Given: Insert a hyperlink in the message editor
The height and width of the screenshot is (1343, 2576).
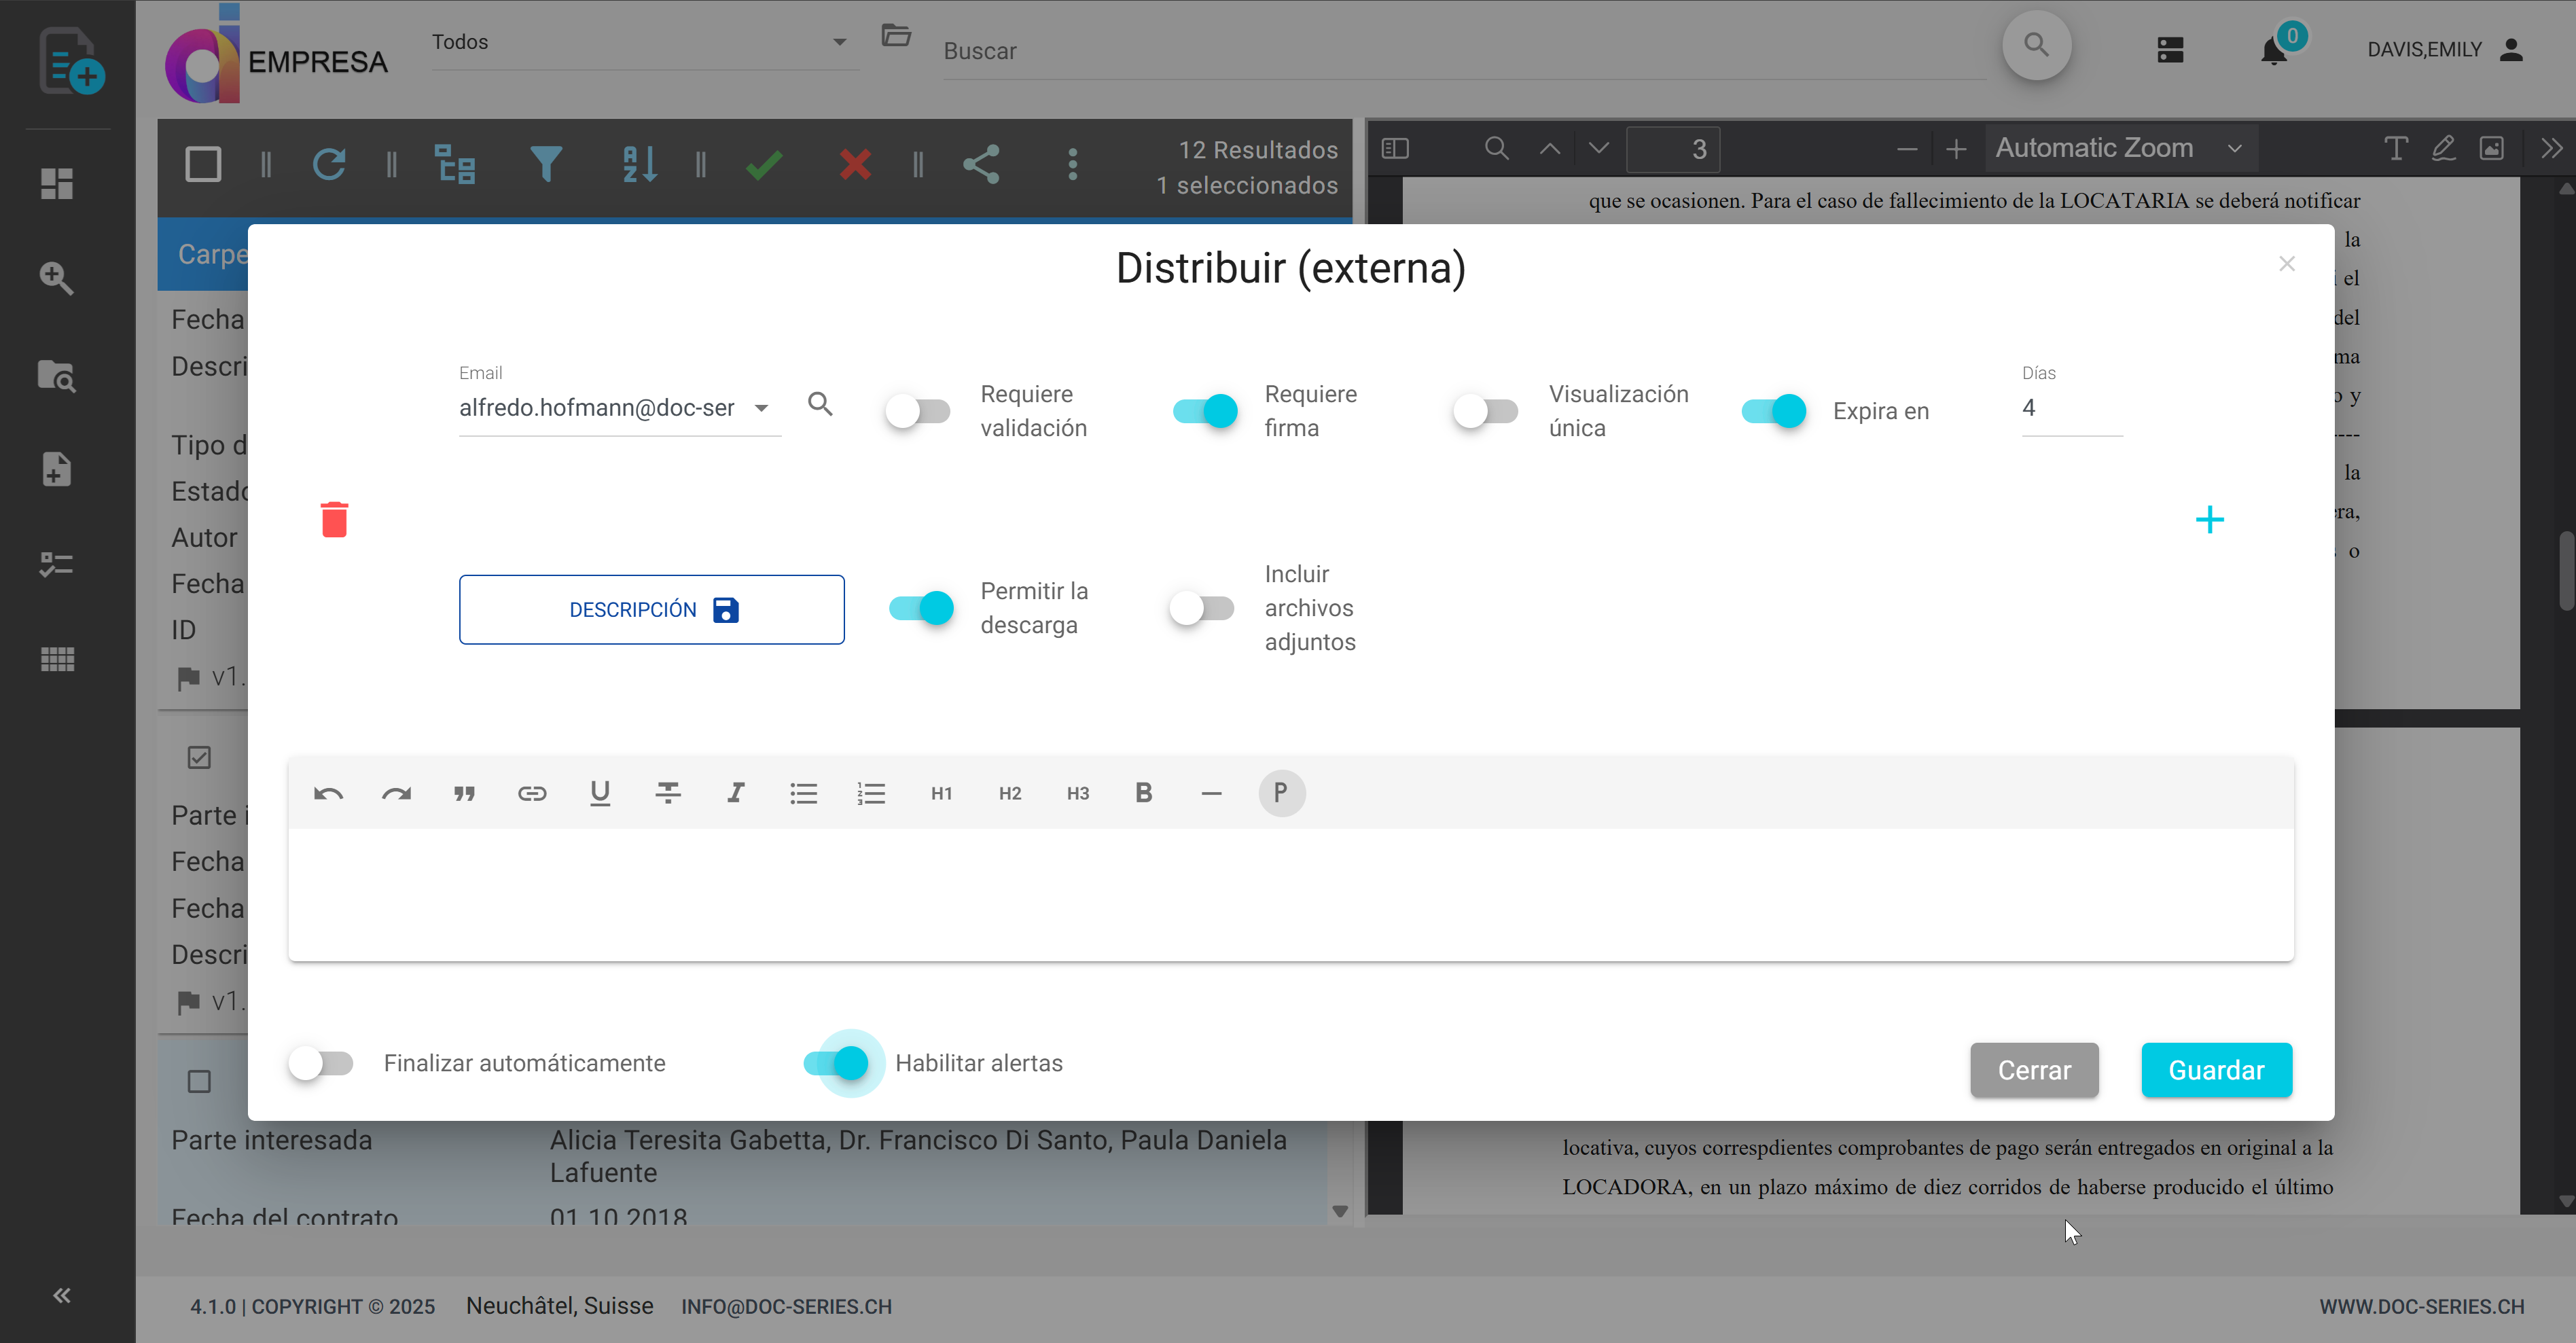Looking at the screenshot, I should pos(532,793).
